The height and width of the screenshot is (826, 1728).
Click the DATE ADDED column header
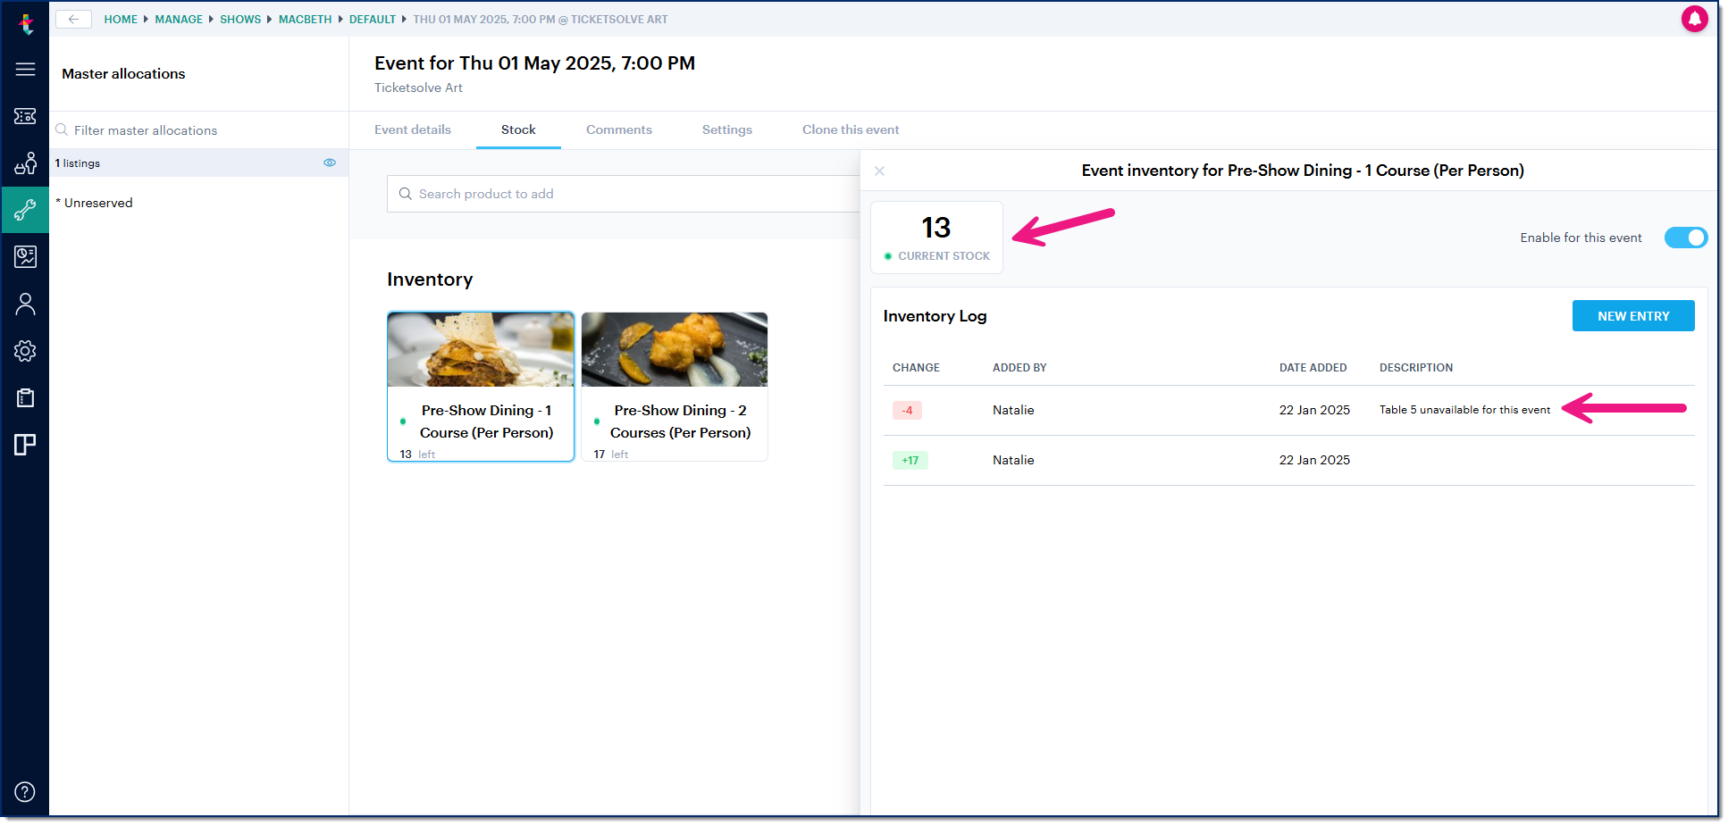tap(1313, 368)
